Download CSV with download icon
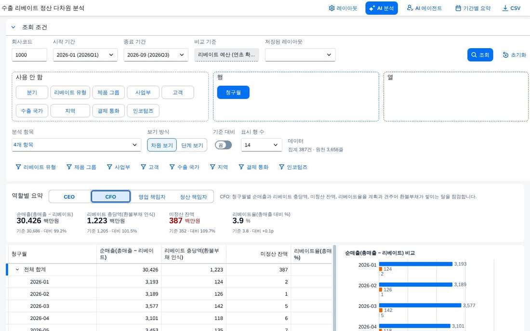 (x=505, y=8)
